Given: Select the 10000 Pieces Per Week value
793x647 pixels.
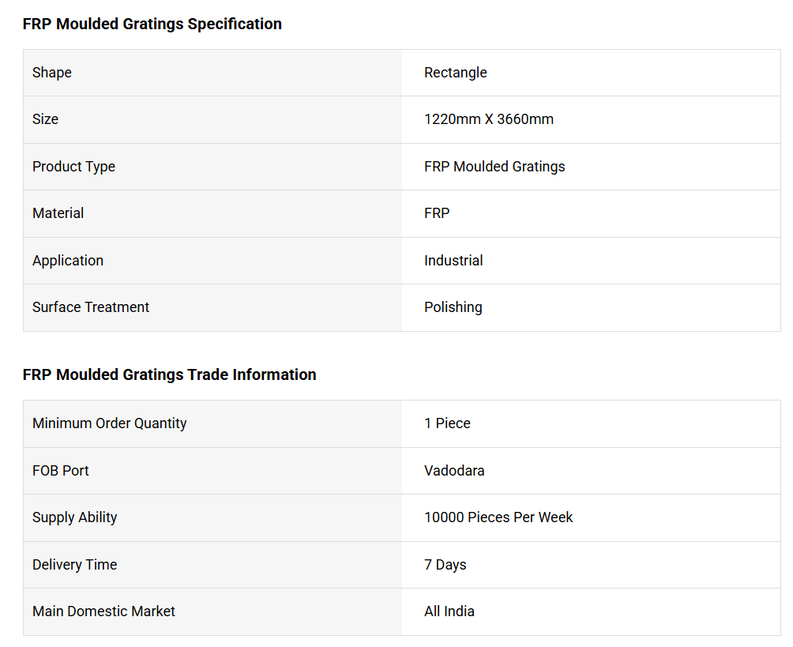Looking at the screenshot, I should coord(498,517).
